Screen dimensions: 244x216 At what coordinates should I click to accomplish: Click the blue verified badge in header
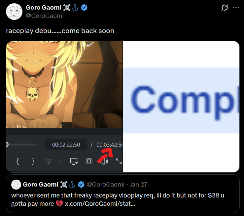84,8
